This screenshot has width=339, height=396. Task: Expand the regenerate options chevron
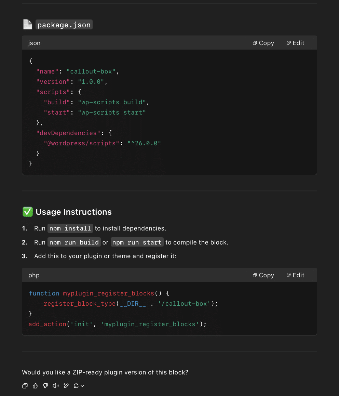(x=82, y=386)
